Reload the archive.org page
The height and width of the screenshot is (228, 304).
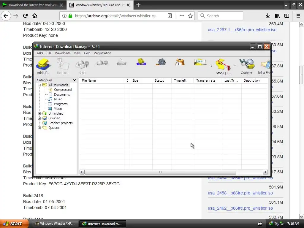point(25,16)
